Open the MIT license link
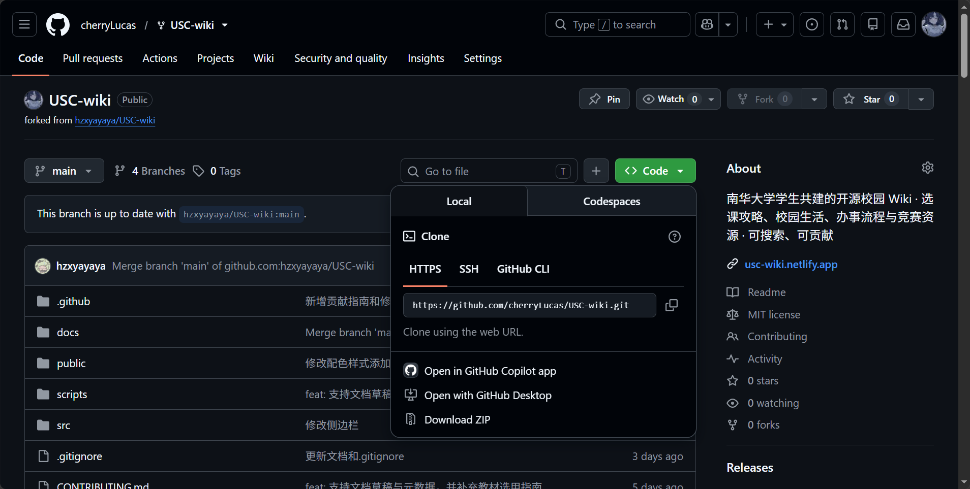 (x=774, y=315)
